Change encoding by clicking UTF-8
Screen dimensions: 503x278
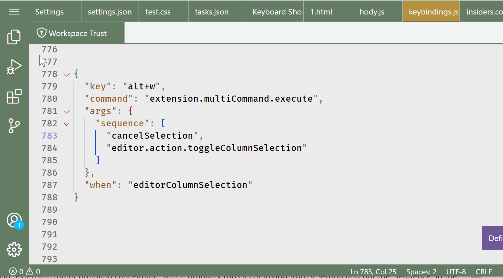pos(456,272)
